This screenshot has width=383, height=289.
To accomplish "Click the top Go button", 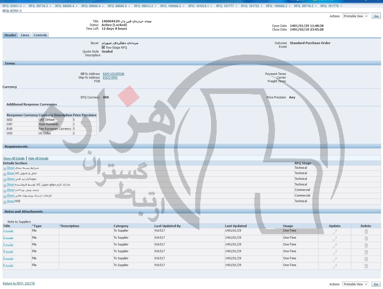I will pos(376,16).
